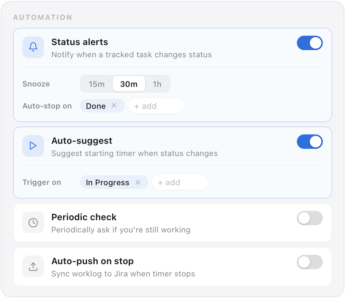The width and height of the screenshot is (347, 302).
Task: Remove the Done tag with its X
Action: [x=114, y=106]
